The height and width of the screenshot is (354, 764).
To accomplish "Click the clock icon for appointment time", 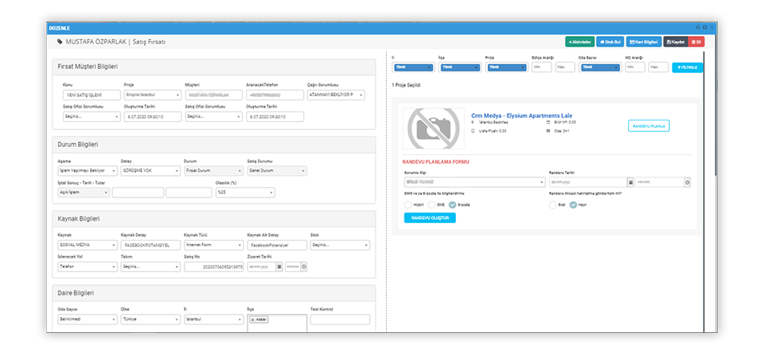I will tap(687, 182).
